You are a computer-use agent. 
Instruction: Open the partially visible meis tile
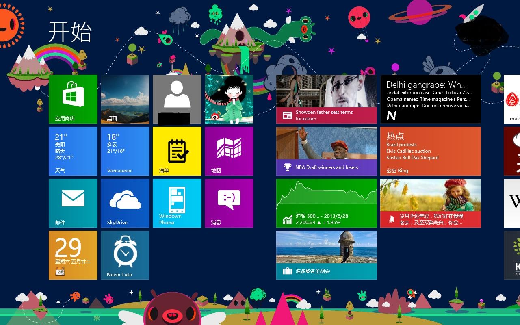point(512,99)
